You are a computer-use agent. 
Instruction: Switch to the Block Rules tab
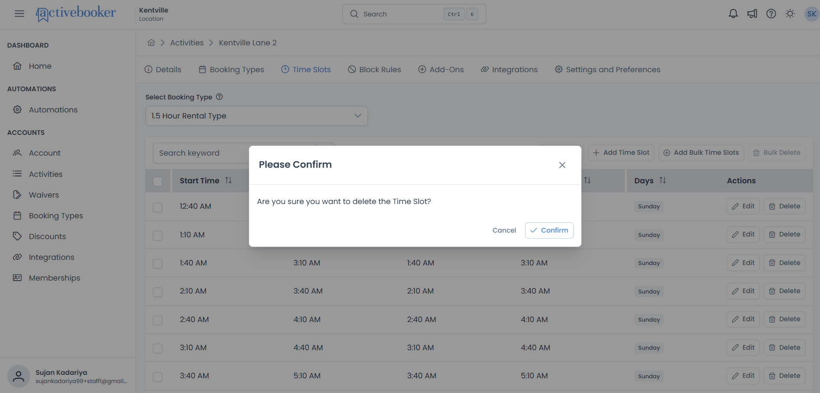click(374, 70)
